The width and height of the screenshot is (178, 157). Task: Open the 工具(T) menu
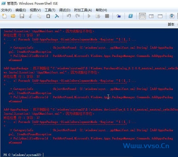pyautogui.click(x=50, y=10)
